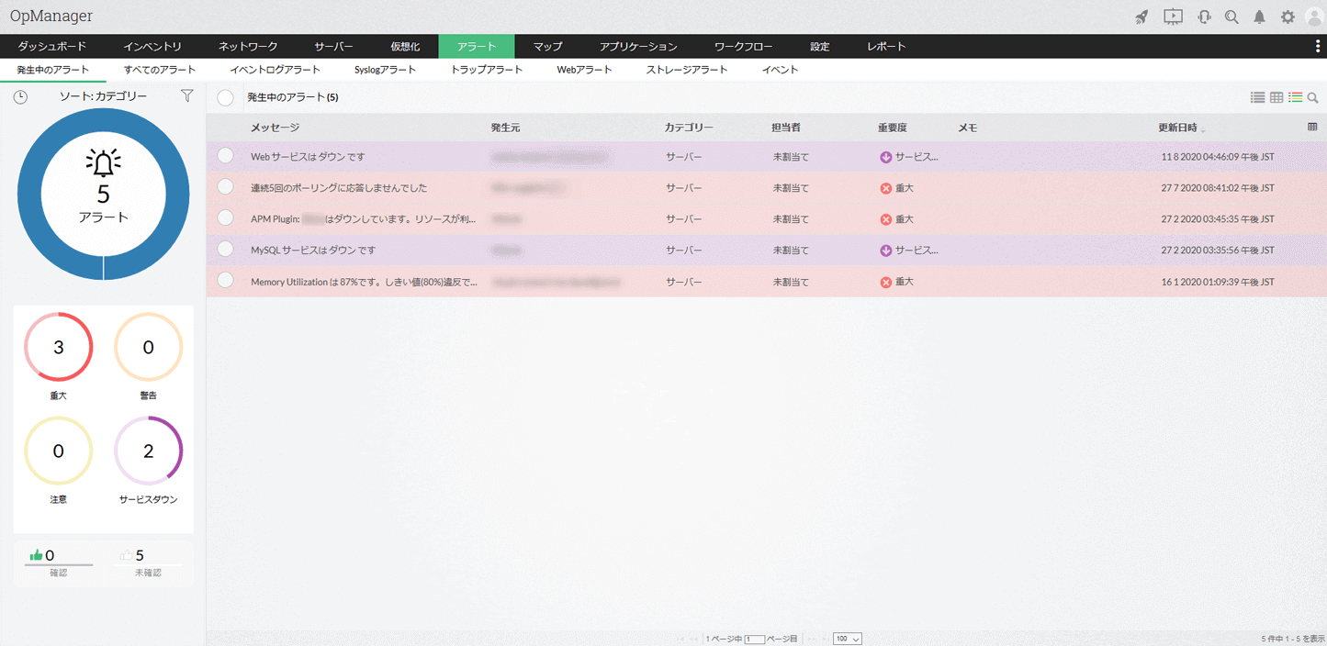
Task: Filter by the 重大 severity circle showing 3
Action: click(x=59, y=347)
